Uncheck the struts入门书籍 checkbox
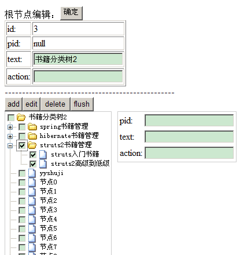The image size is (240, 255). (x=33, y=155)
